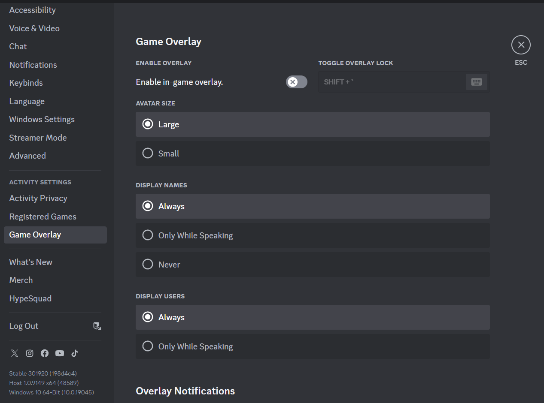Set Display Names to Never

313,265
